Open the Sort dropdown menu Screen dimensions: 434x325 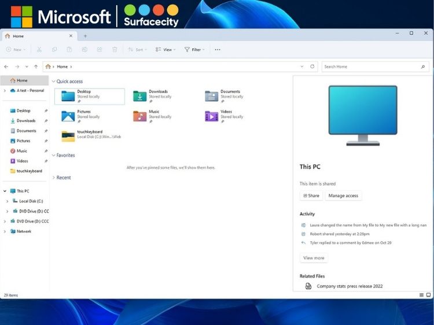137,50
